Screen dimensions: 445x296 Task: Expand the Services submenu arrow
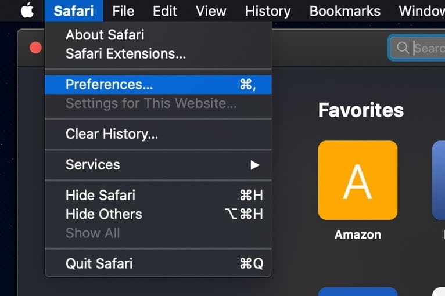(x=255, y=165)
